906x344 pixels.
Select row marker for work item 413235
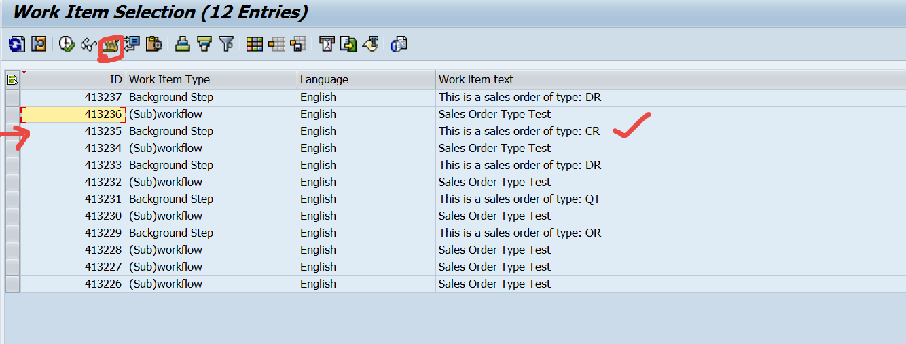(x=12, y=132)
